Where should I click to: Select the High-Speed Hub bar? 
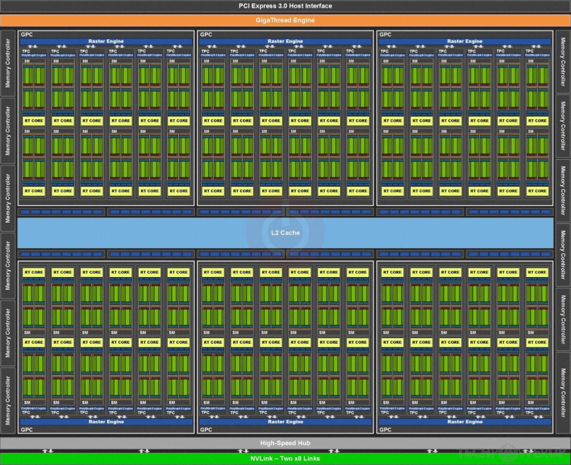tap(285, 443)
